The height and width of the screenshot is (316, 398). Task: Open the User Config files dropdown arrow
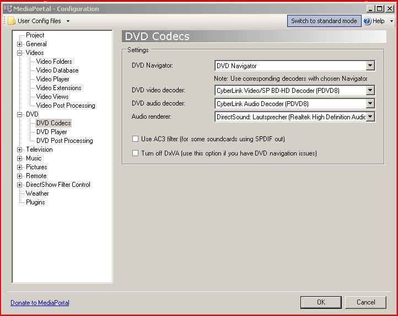point(68,21)
